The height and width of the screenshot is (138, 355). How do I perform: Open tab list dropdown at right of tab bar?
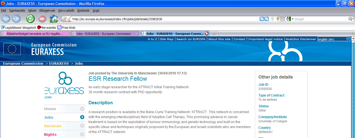tap(353, 34)
